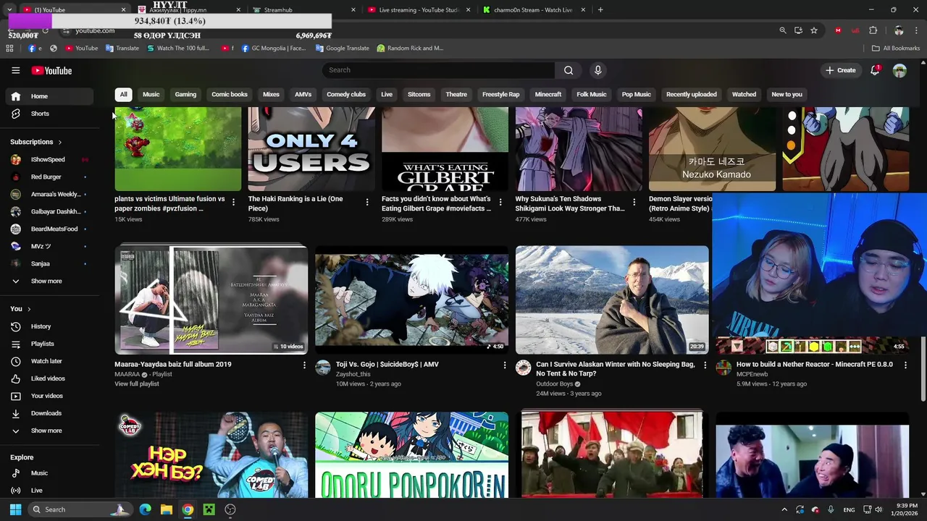Open options for Toji Vs. Gojo video
The image size is (927, 521).
point(505,365)
